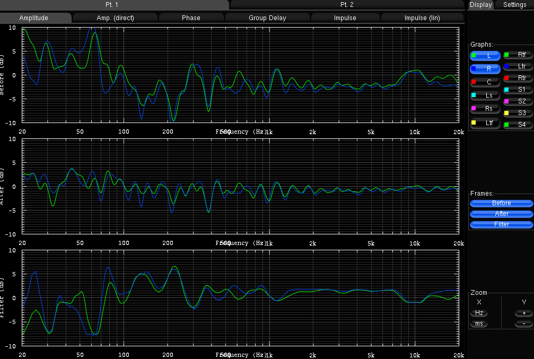
Task: Switch to the Impulse (lin) tab
Action: [x=422, y=18]
